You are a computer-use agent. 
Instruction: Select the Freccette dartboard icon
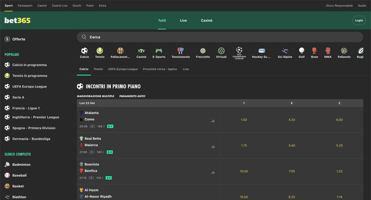pyautogui.click(x=203, y=51)
